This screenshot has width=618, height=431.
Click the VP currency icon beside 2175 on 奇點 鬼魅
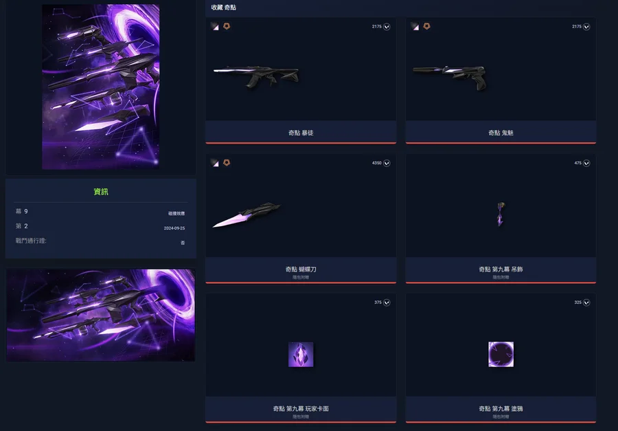pyautogui.click(x=586, y=26)
